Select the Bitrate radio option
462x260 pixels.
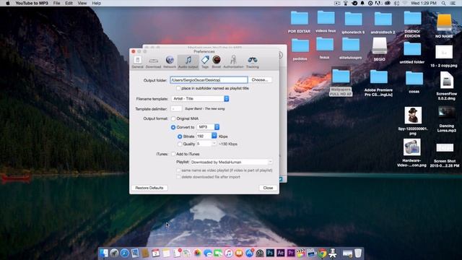pos(180,136)
